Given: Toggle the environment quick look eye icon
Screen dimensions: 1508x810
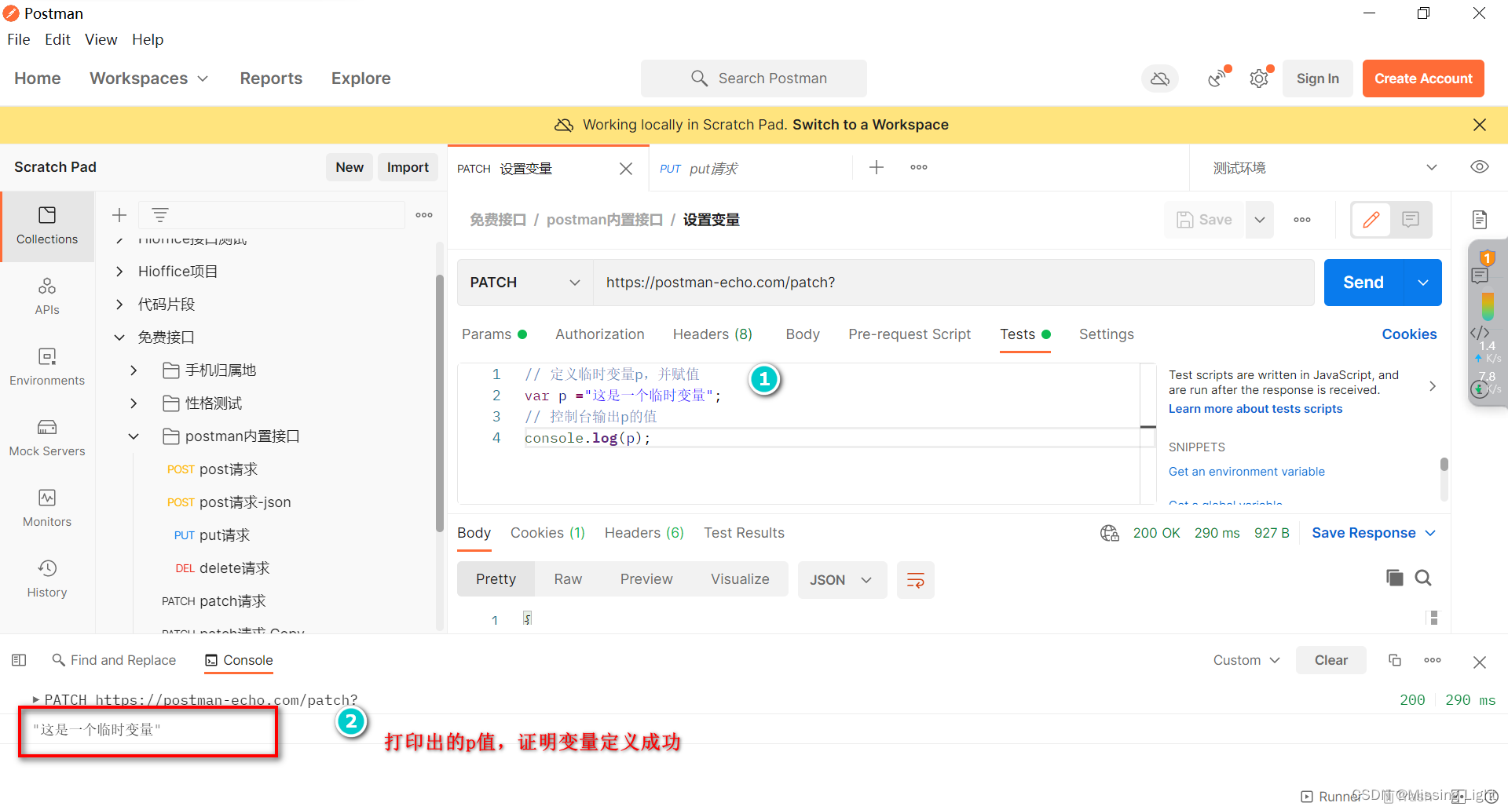Looking at the screenshot, I should [x=1480, y=166].
